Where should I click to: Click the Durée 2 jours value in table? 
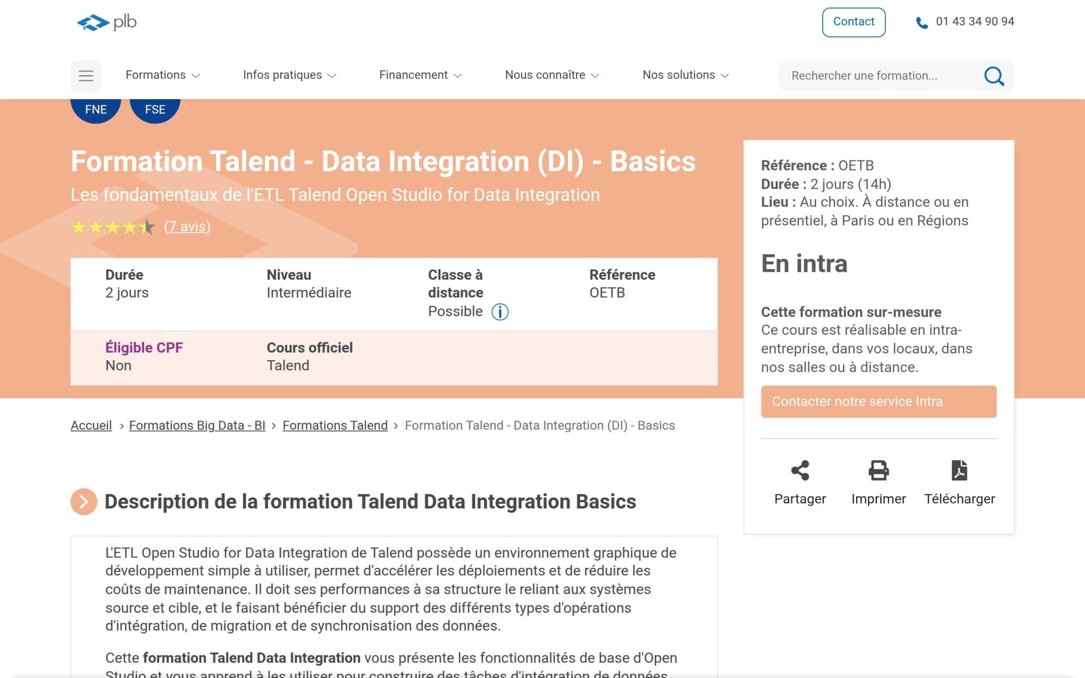(x=127, y=293)
